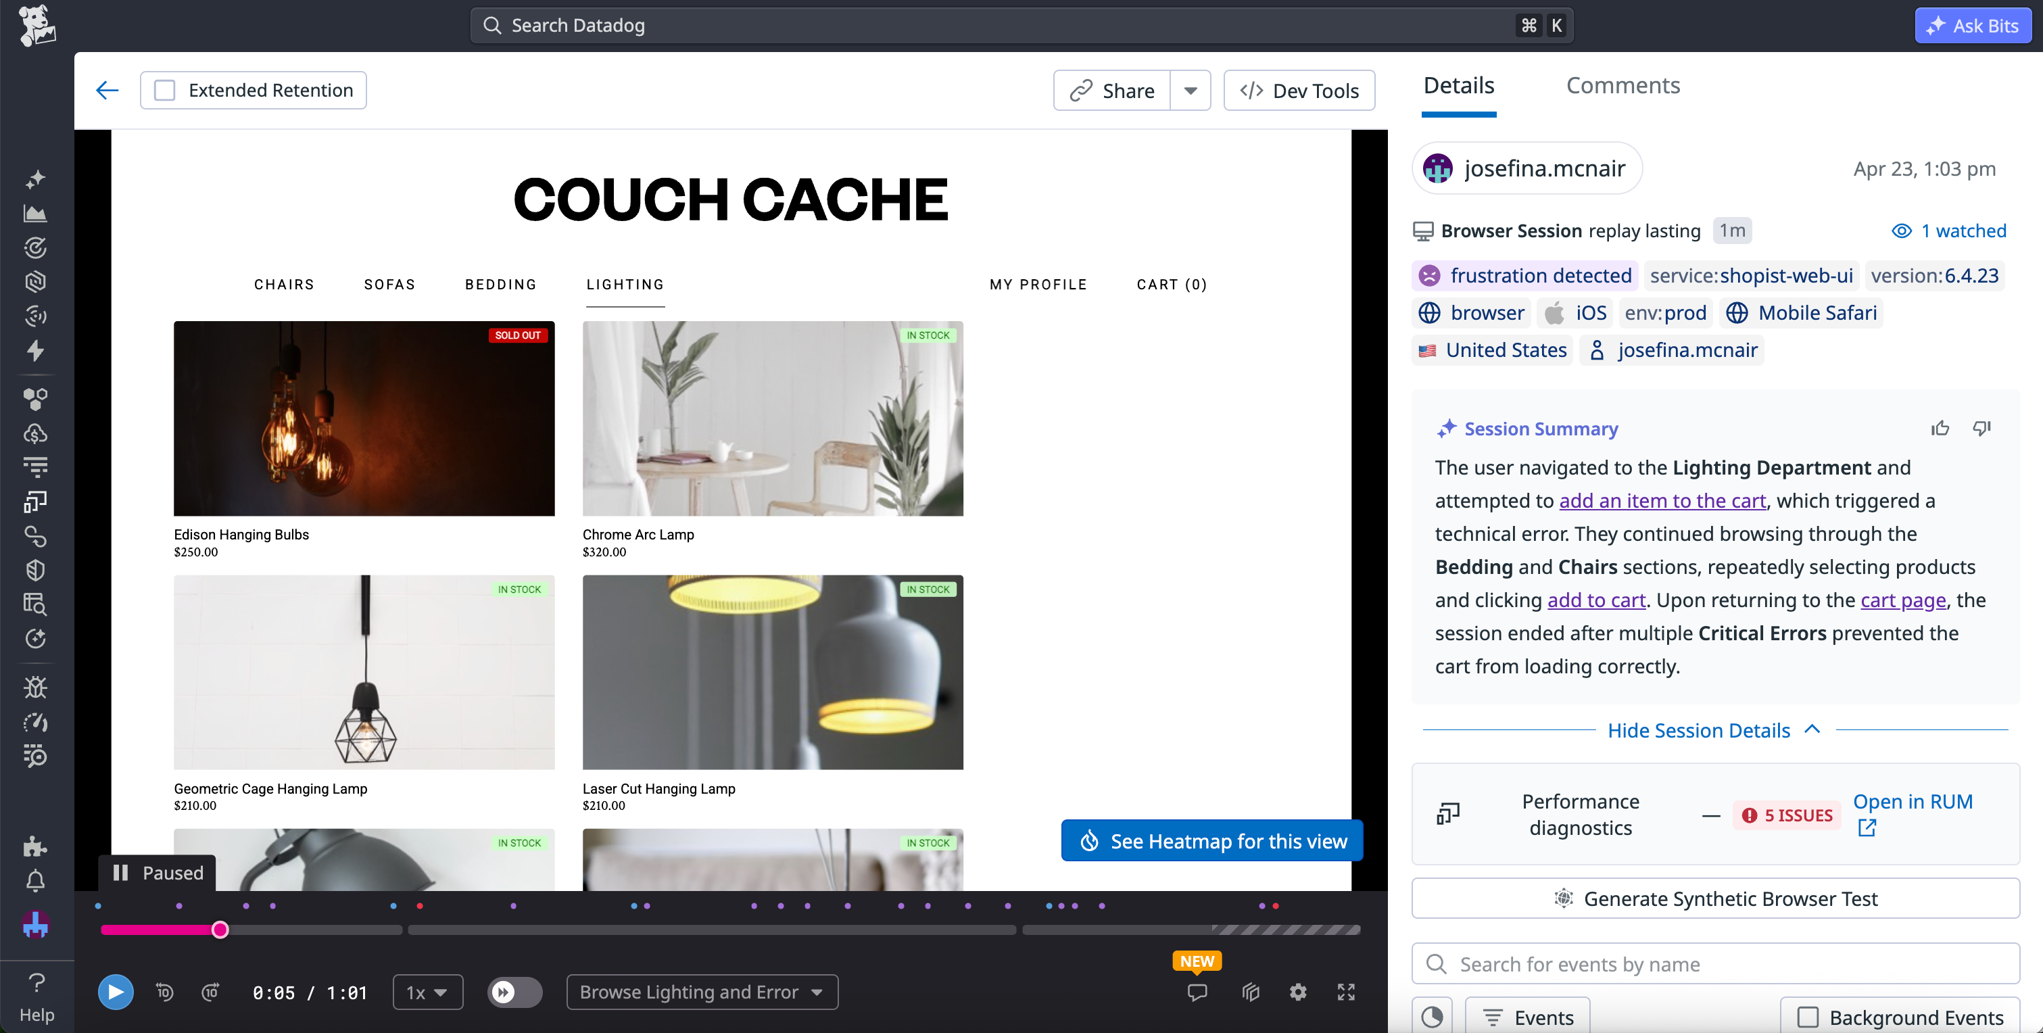This screenshot has height=1033, width=2043.
Task: Click the frustration detected tag
Action: pyautogui.click(x=1524, y=275)
